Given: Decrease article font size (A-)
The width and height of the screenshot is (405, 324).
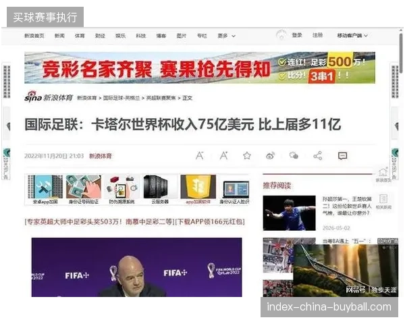Looking at the screenshot, I should [x=199, y=156].
